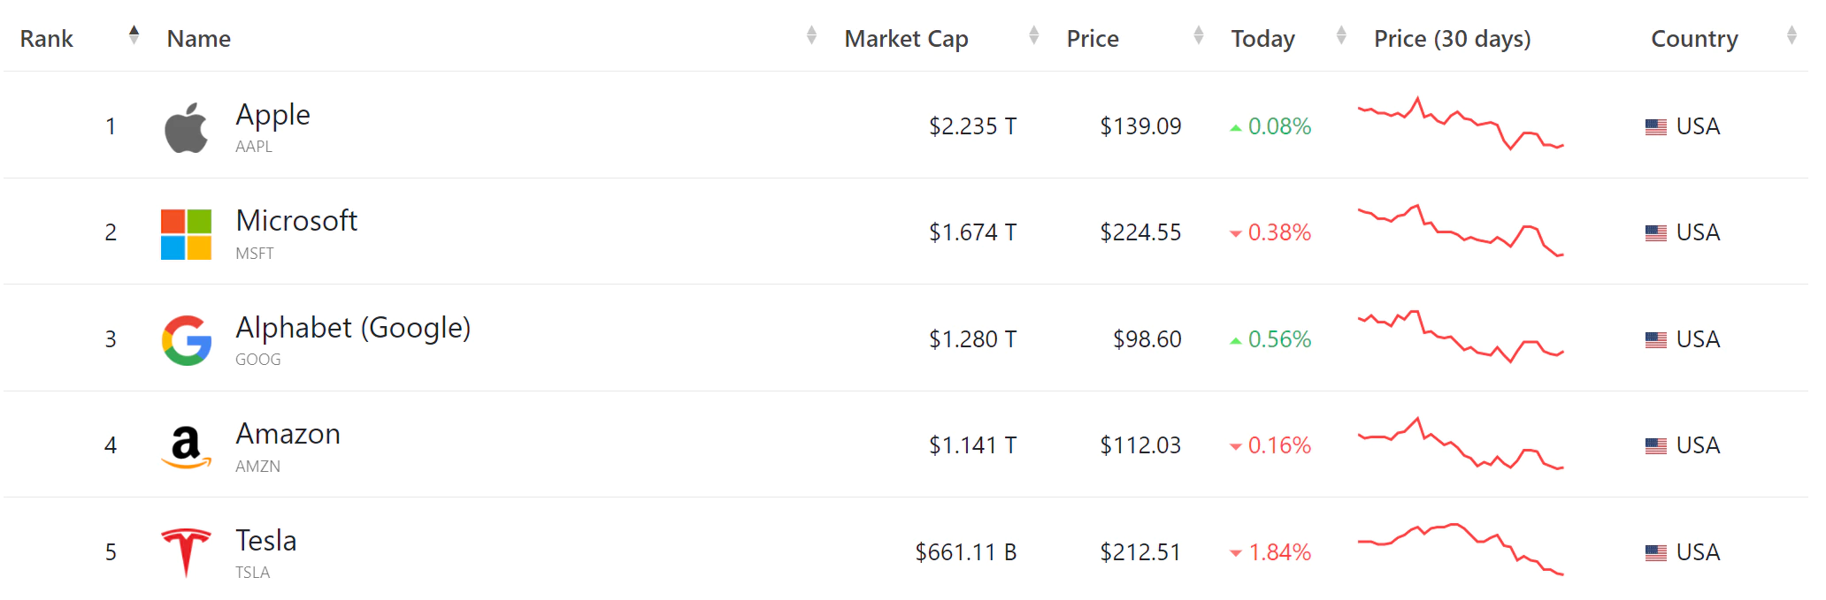The image size is (1826, 600).
Task: Sort by Market Cap arrows
Action: pos(1033,35)
